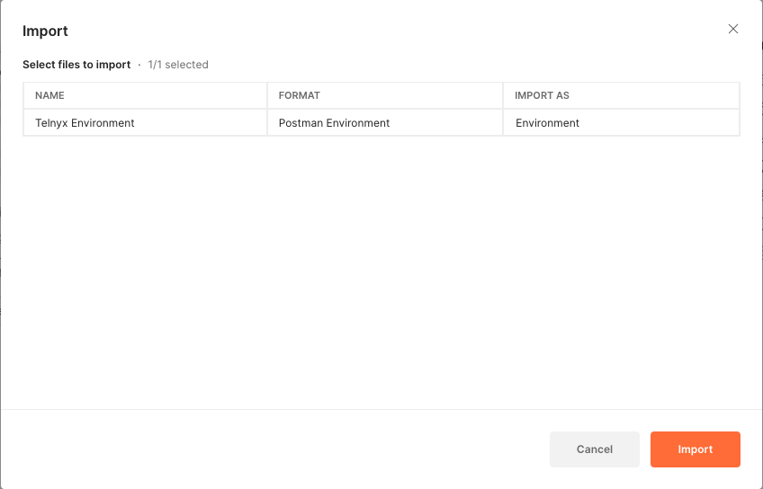Close the Import dialog with X icon
The height and width of the screenshot is (489, 763).
(x=732, y=29)
